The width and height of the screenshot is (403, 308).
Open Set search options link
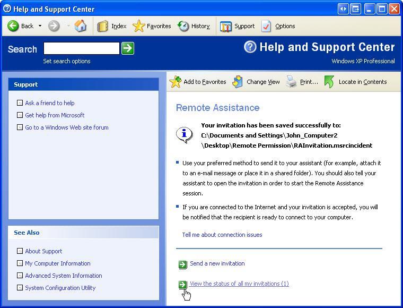(67, 61)
